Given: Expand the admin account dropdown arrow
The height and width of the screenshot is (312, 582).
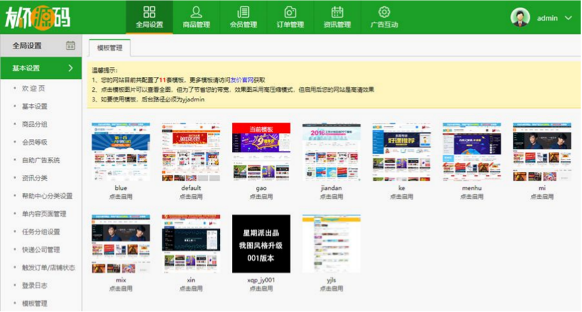Looking at the screenshot, I should (x=568, y=18).
